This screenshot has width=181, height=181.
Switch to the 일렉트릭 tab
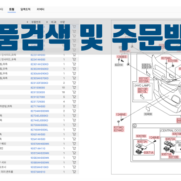[25, 9]
